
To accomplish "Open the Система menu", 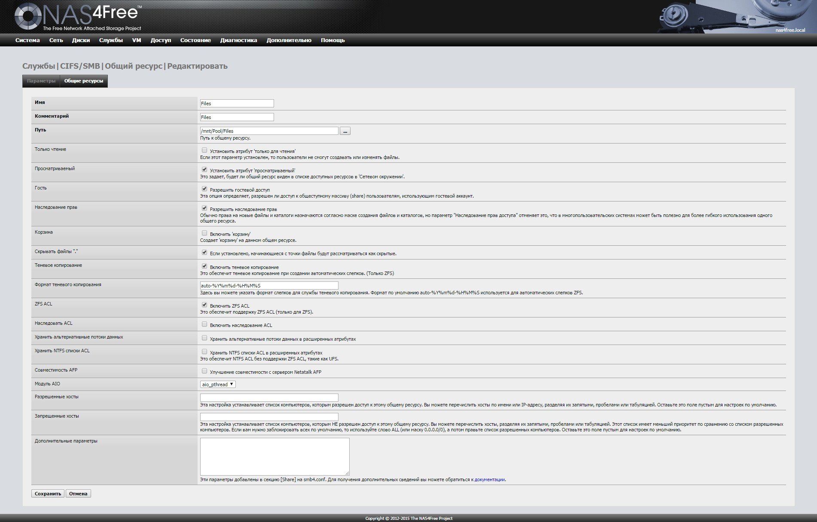I will tap(27, 40).
